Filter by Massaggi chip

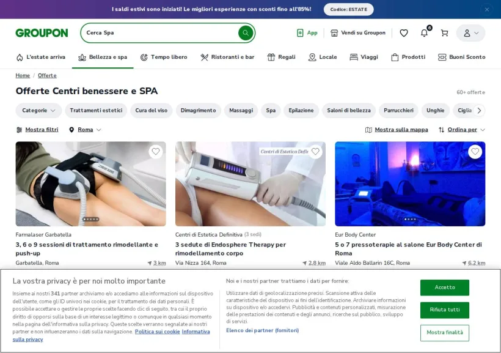[241, 110]
